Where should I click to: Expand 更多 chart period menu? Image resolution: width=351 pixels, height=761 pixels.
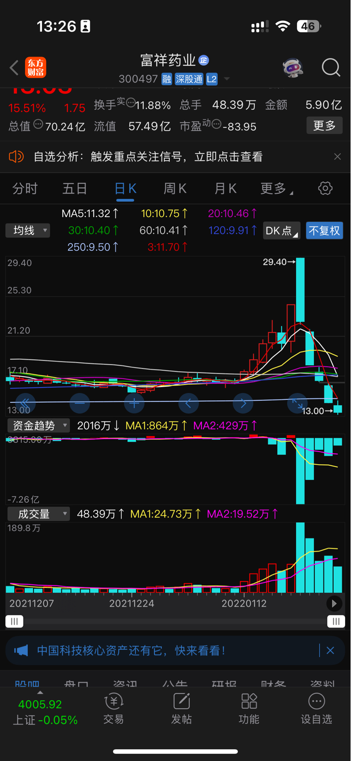pos(276,188)
